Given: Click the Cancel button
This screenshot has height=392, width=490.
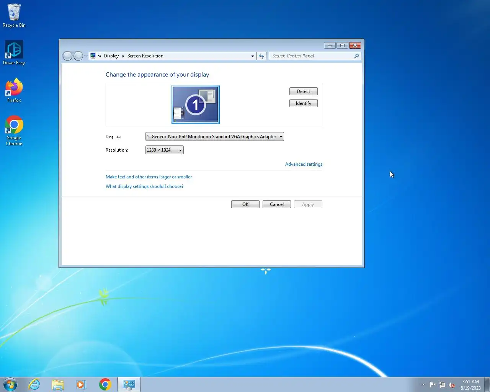Looking at the screenshot, I should point(277,204).
